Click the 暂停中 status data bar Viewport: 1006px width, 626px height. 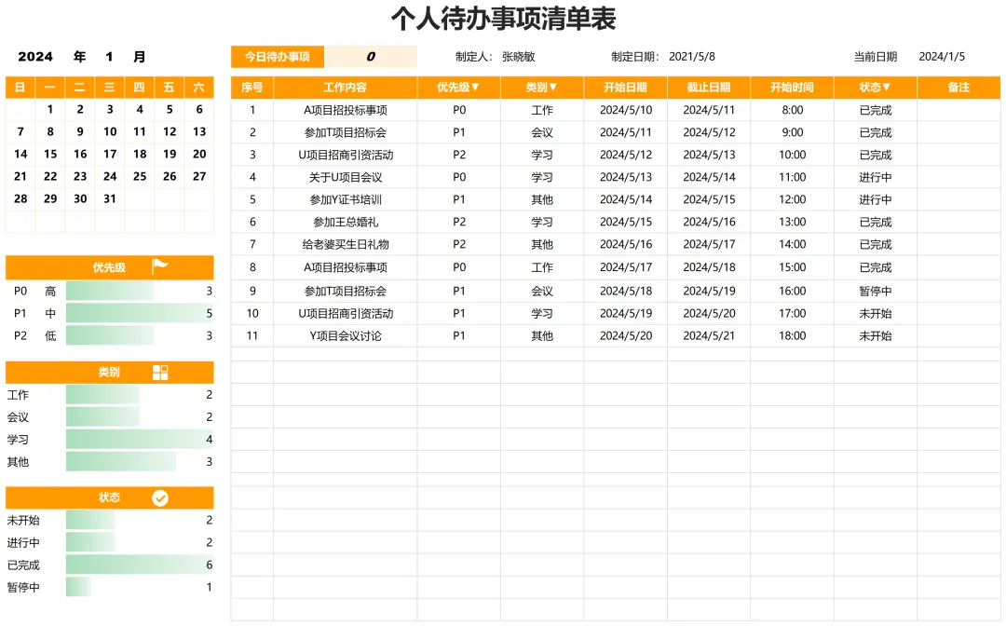pyautogui.click(x=78, y=587)
